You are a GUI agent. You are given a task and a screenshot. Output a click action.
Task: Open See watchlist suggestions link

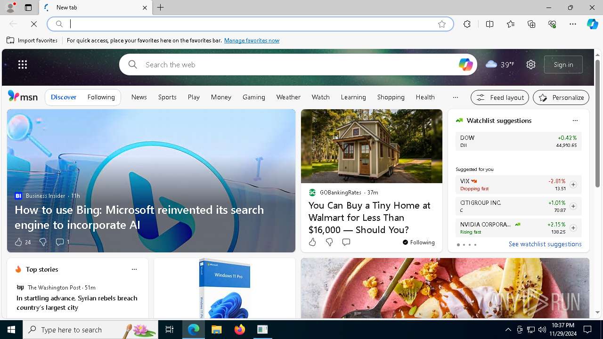click(x=545, y=244)
